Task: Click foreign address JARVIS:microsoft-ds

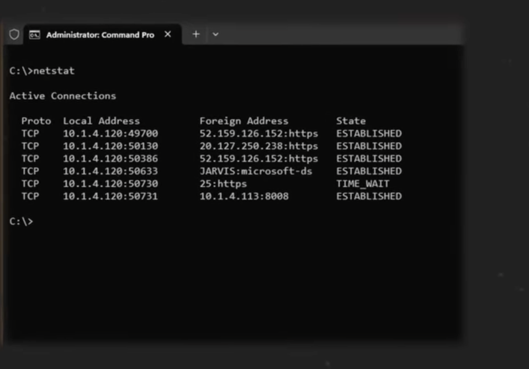Action: [x=256, y=171]
